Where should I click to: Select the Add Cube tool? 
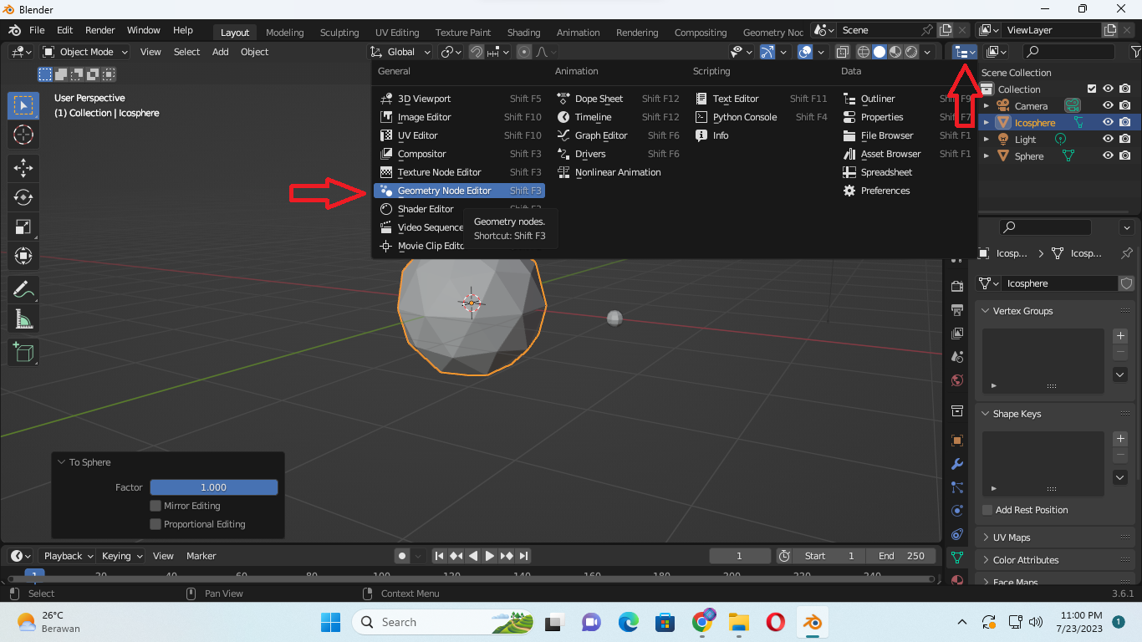tap(23, 351)
